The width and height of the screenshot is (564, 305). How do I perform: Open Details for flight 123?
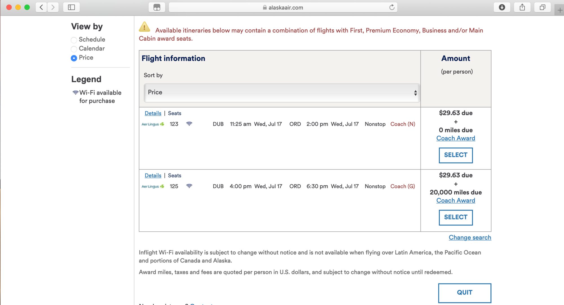point(153,113)
